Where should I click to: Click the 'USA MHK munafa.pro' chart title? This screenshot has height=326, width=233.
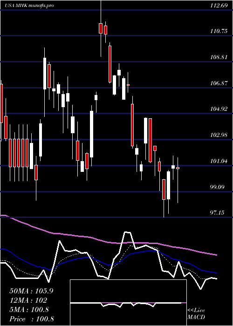[x=29, y=6]
